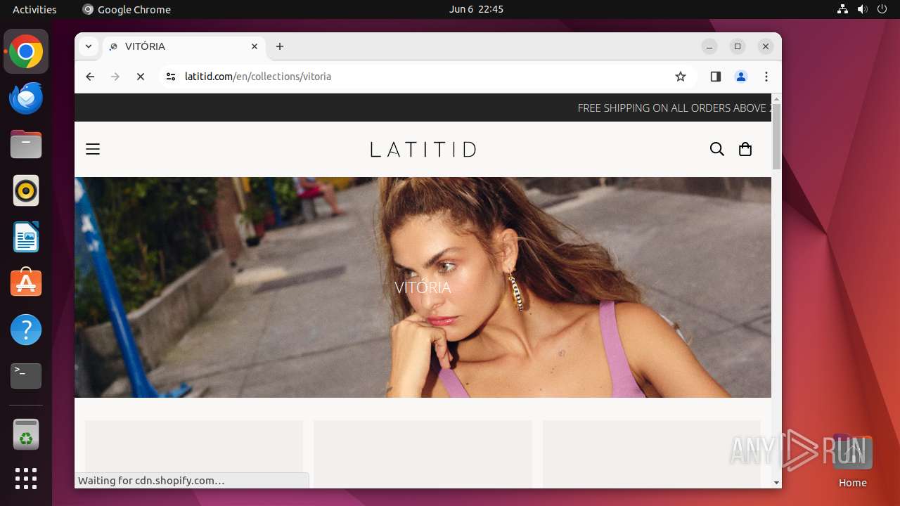The image size is (900, 506).
Task: Open the site search magnifier
Action: pos(716,149)
